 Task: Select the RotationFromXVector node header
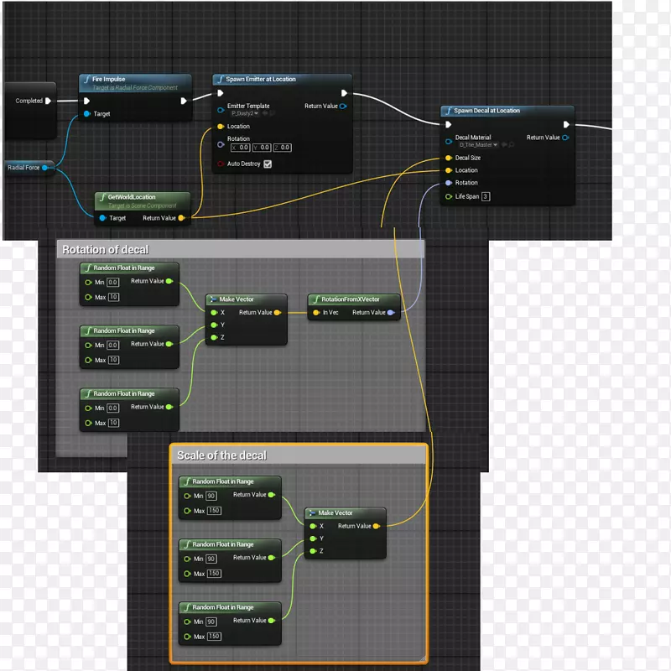[351, 299]
